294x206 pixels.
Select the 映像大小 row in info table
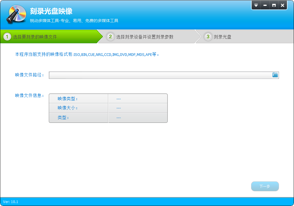68,108
